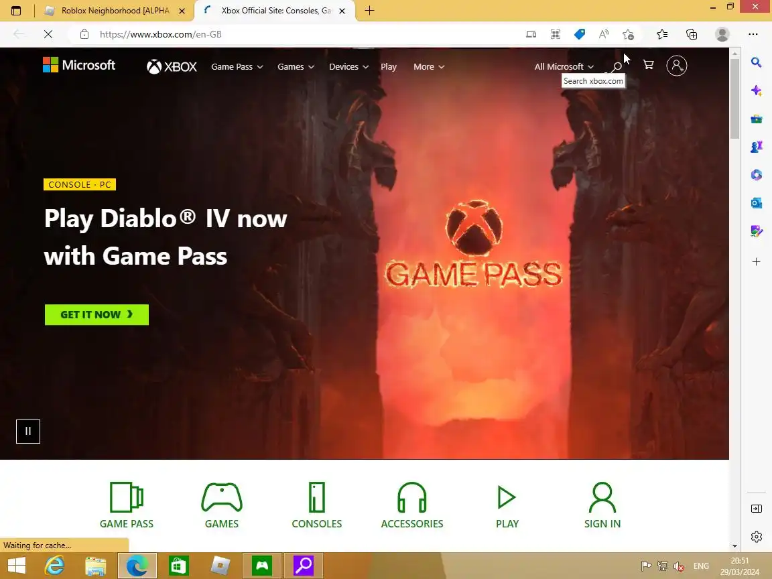View site information lock icon
Image resolution: width=772 pixels, height=579 pixels.
84,34
